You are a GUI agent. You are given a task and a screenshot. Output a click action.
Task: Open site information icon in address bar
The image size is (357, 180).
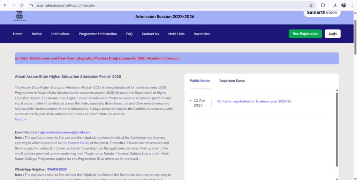click(x=32, y=5)
